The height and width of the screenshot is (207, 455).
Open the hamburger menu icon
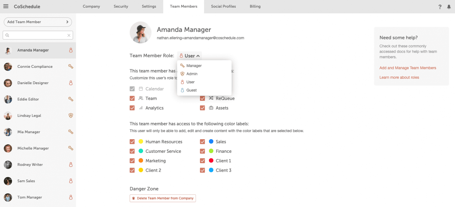point(6,6)
